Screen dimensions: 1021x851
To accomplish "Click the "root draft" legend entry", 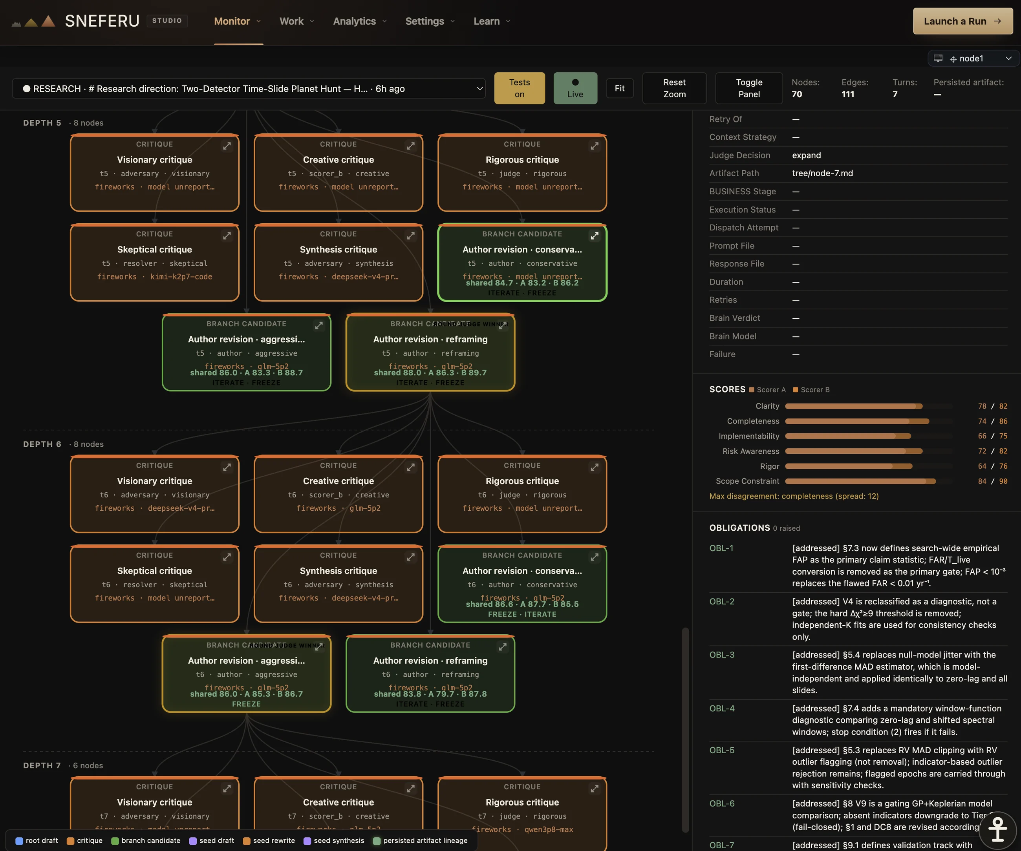I will (37, 840).
